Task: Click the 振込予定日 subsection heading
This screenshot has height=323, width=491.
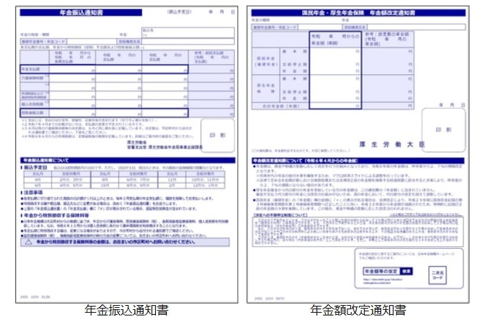Action: coord(35,168)
